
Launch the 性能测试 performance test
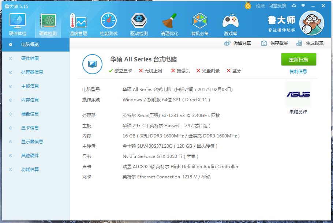109,24
